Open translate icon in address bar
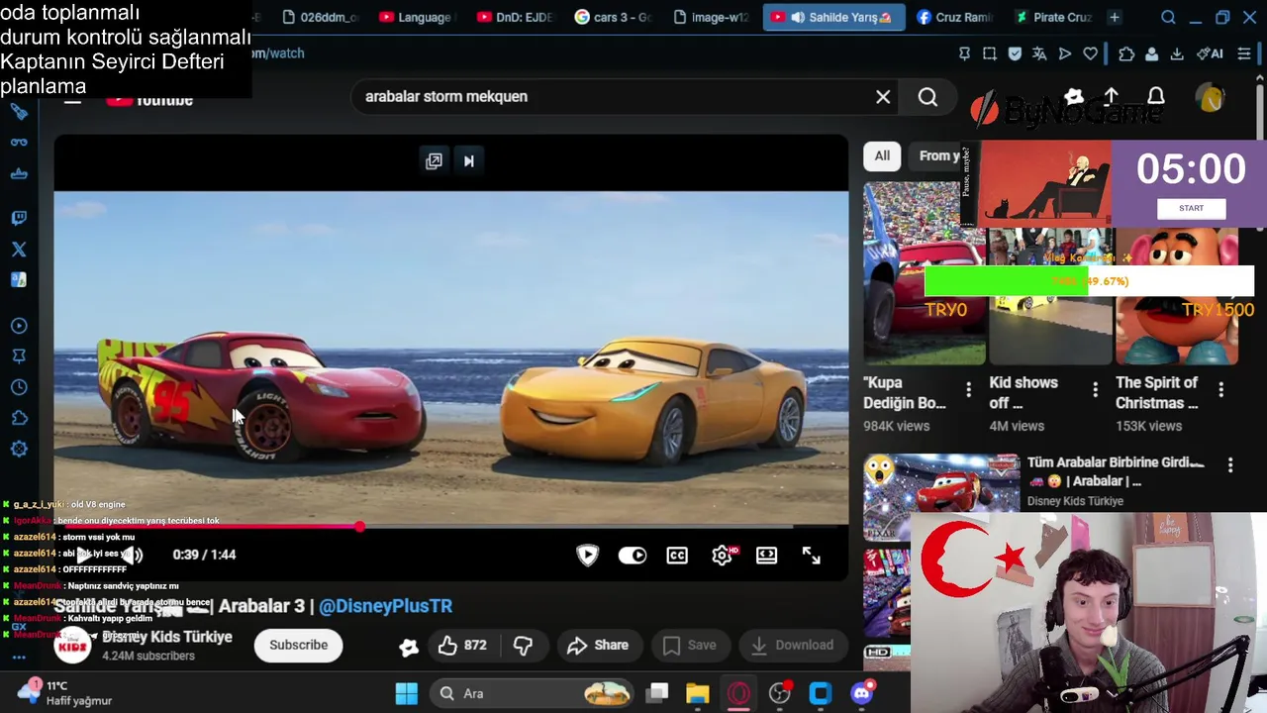Viewport: 1267px width, 713px height. tap(1039, 53)
